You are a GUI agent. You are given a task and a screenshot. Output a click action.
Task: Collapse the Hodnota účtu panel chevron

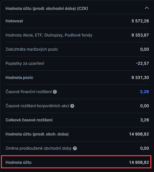147,8
